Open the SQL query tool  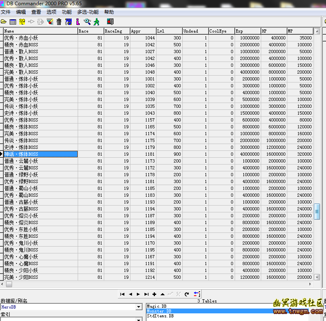[22, 22]
